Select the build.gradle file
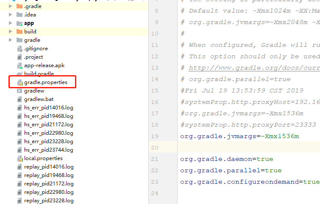Screen dimensions: 320x204 coord(39,74)
